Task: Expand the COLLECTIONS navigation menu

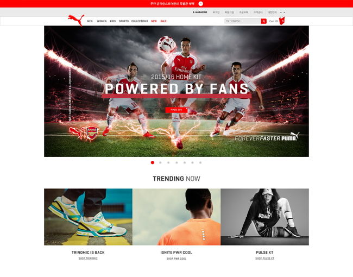Action: click(x=140, y=21)
